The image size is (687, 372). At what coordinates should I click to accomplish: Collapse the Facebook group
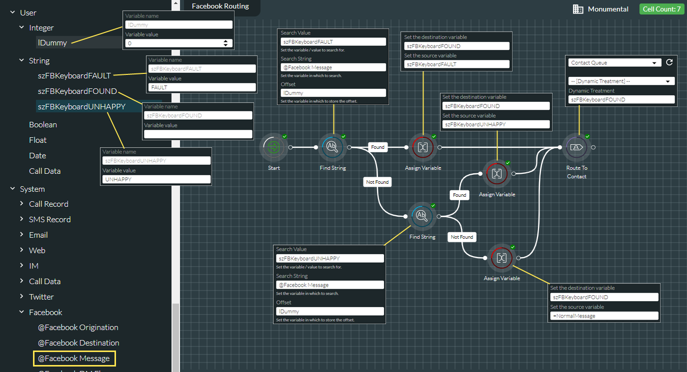click(x=21, y=312)
